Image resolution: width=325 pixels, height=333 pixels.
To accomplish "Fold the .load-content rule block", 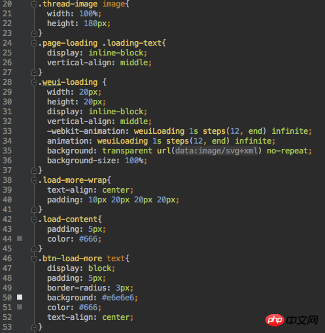I will (34, 219).
